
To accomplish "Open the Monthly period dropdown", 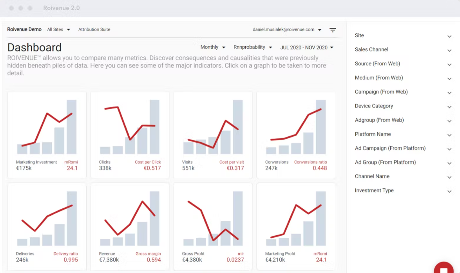I will (213, 47).
